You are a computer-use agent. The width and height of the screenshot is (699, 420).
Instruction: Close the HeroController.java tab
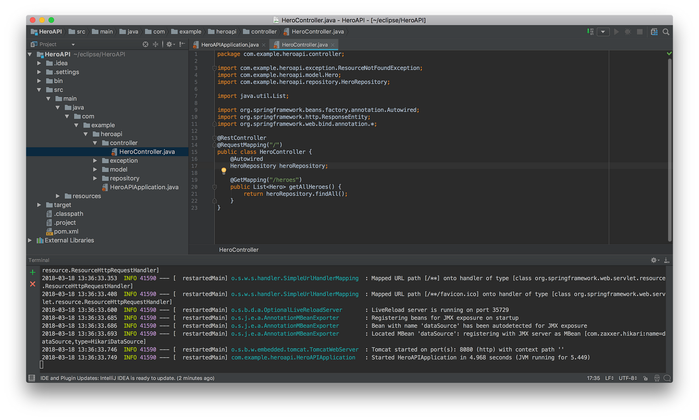pyautogui.click(x=333, y=45)
